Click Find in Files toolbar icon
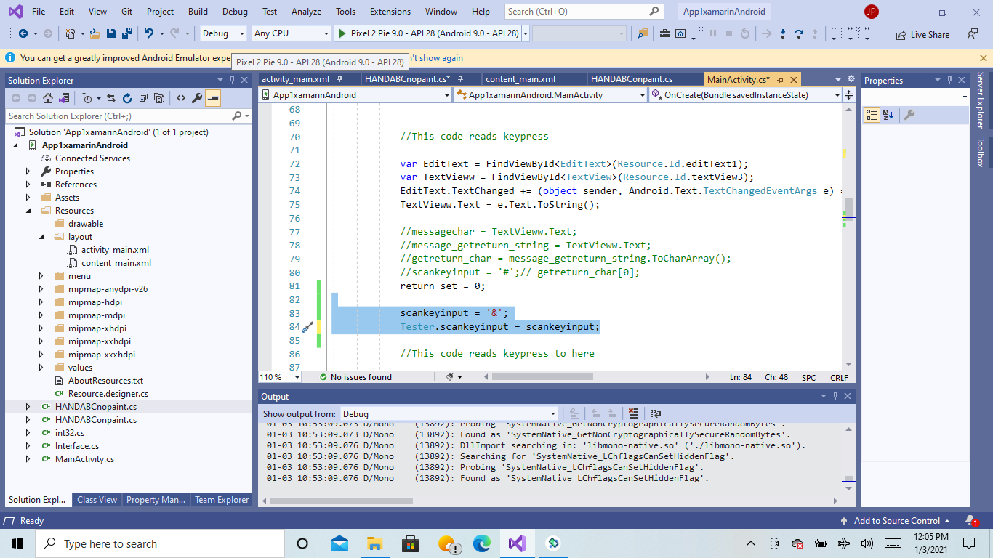993x558 pixels. pyautogui.click(x=643, y=33)
